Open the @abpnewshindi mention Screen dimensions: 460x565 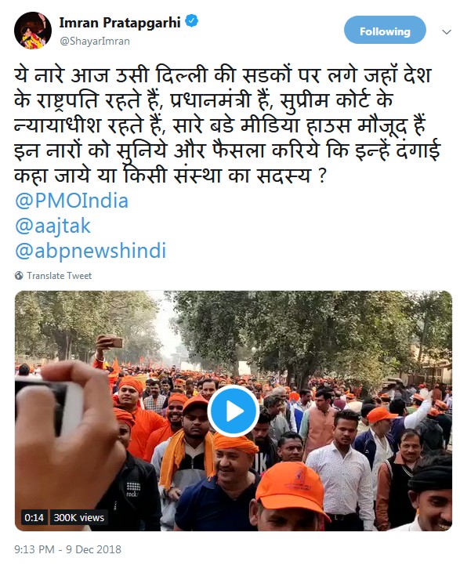point(90,251)
